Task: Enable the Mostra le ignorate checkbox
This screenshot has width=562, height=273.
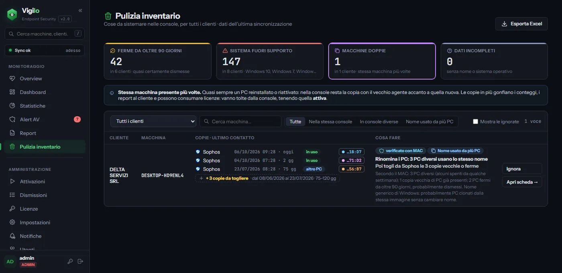Action: tap(476, 121)
